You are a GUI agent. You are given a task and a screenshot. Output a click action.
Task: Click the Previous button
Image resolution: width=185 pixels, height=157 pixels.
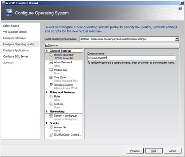[x=135, y=151]
